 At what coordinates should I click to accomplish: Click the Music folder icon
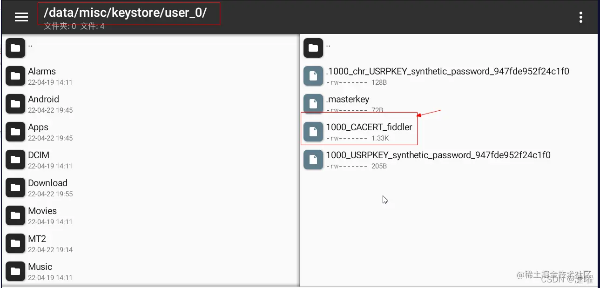pyautogui.click(x=15, y=271)
